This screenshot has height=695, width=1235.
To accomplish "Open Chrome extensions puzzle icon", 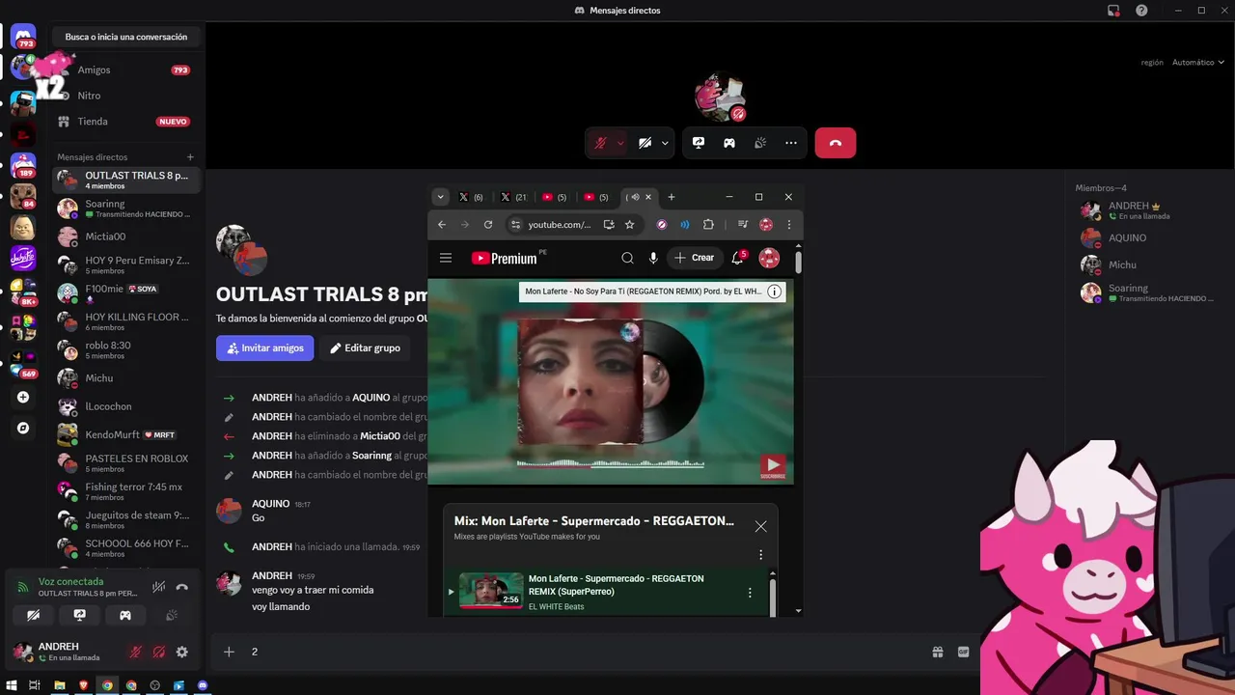I will coord(708,225).
